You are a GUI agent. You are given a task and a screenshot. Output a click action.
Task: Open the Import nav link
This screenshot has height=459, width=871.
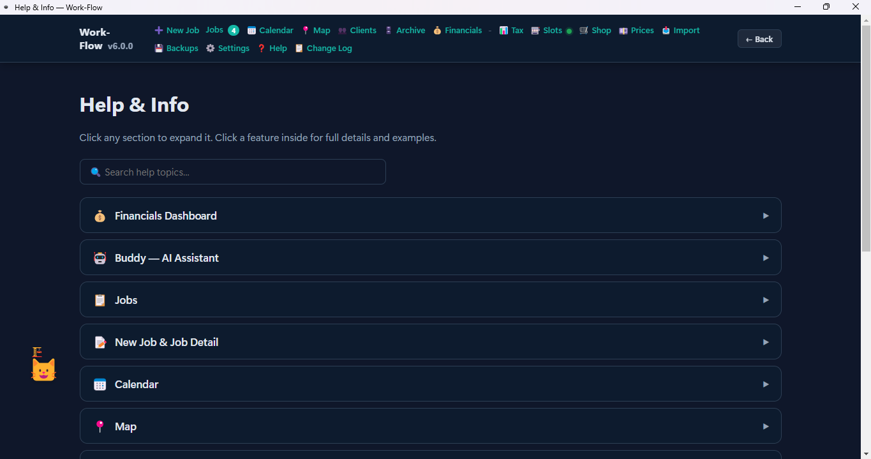coord(681,30)
